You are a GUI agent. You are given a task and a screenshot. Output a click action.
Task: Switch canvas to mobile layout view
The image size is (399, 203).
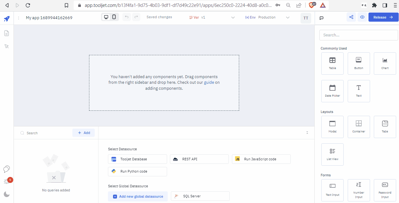point(114,17)
